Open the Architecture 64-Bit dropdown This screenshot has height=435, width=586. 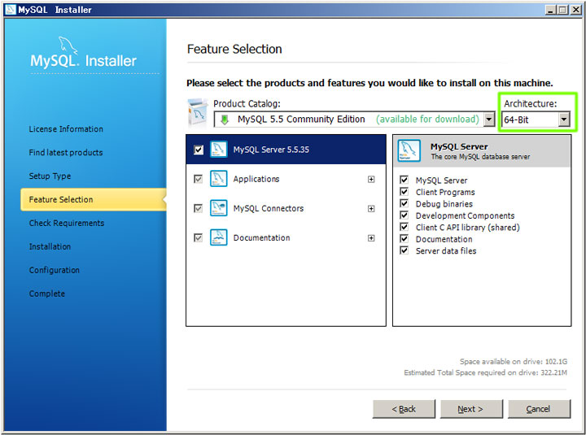coord(536,120)
